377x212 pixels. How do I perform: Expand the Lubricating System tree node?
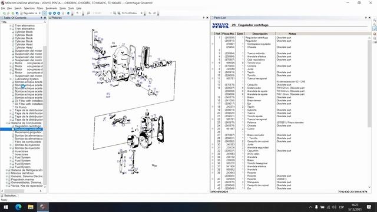[11, 79]
